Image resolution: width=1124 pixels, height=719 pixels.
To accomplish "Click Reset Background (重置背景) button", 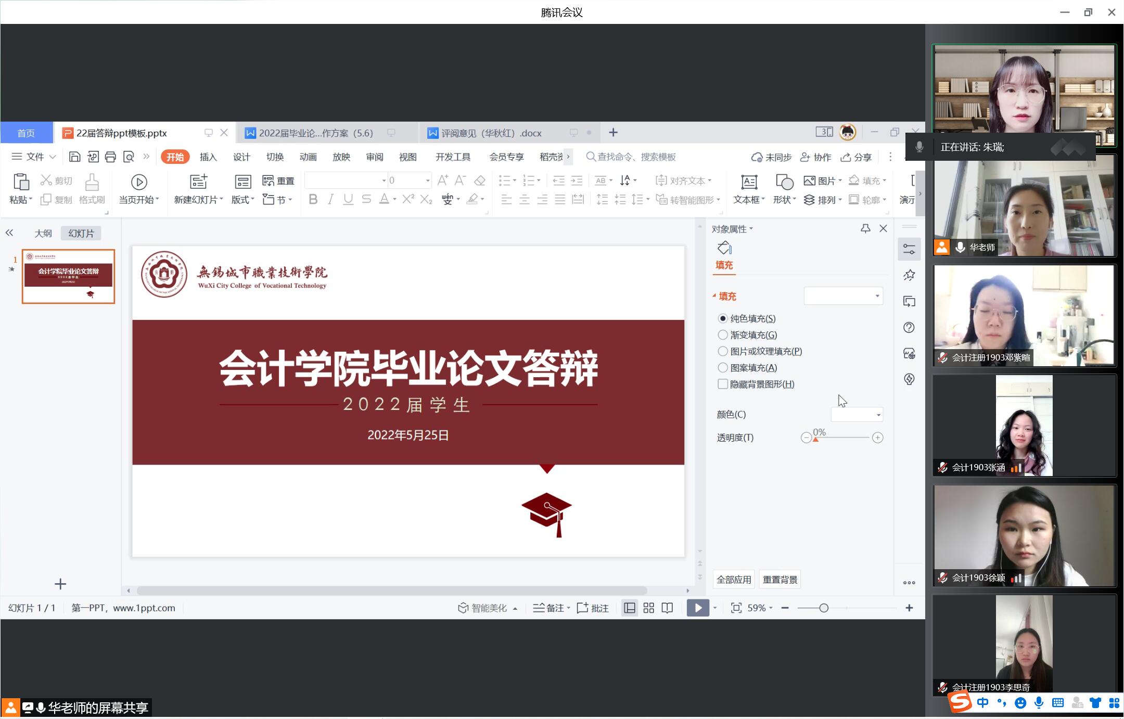I will click(780, 580).
